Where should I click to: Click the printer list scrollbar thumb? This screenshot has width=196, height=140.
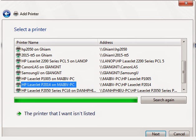coord(184,72)
